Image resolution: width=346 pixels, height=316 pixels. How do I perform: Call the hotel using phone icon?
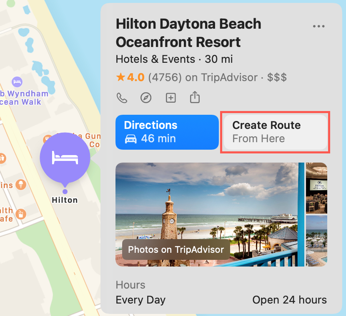click(122, 98)
